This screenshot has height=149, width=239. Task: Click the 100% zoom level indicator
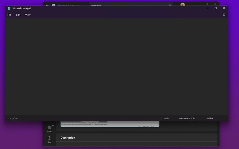[x=166, y=119]
